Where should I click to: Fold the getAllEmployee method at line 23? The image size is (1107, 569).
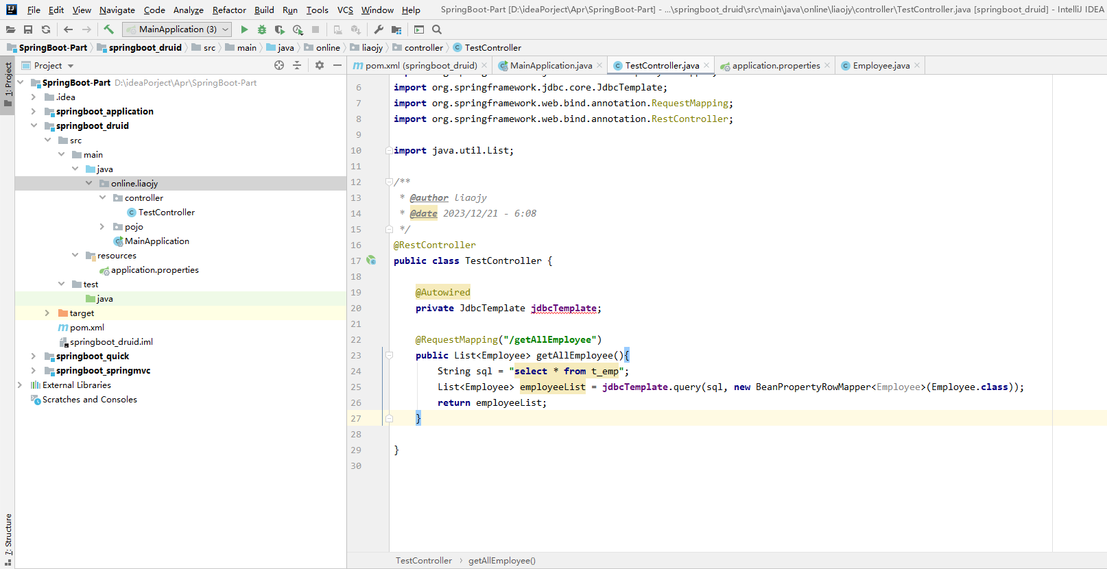[389, 355]
